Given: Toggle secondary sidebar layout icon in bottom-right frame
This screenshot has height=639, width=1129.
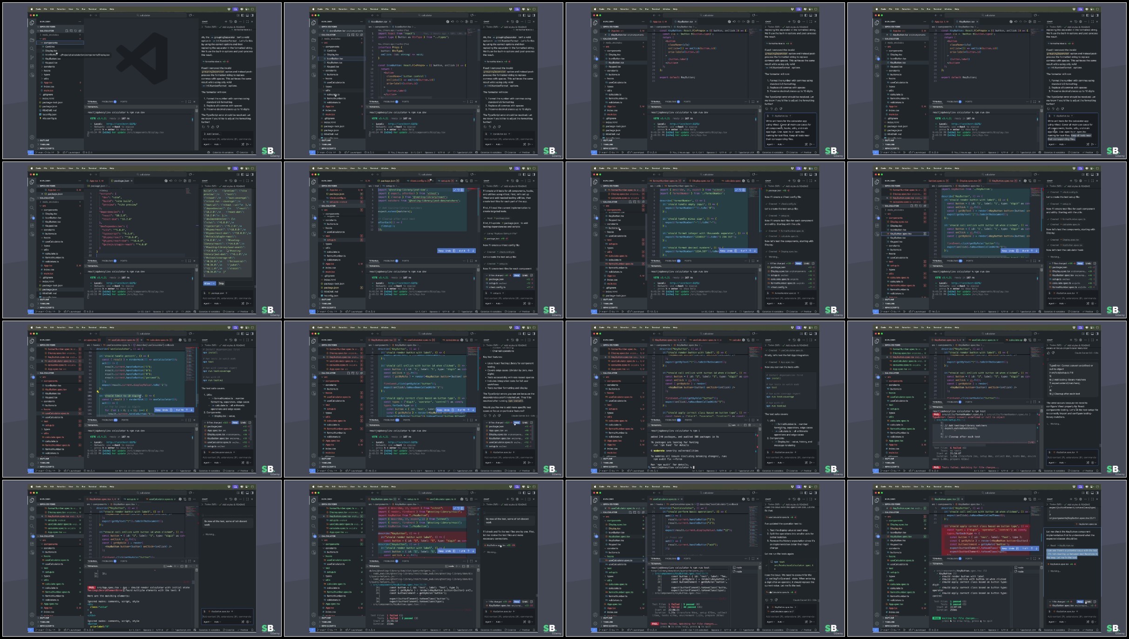Looking at the screenshot, I should [x=1097, y=493].
